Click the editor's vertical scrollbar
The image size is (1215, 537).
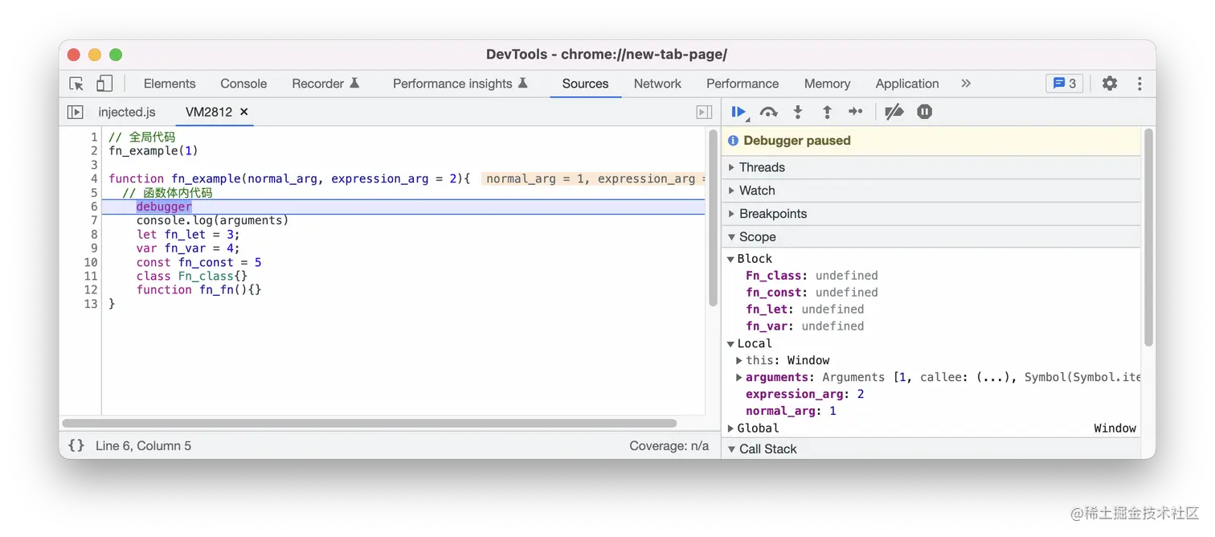pos(713,219)
